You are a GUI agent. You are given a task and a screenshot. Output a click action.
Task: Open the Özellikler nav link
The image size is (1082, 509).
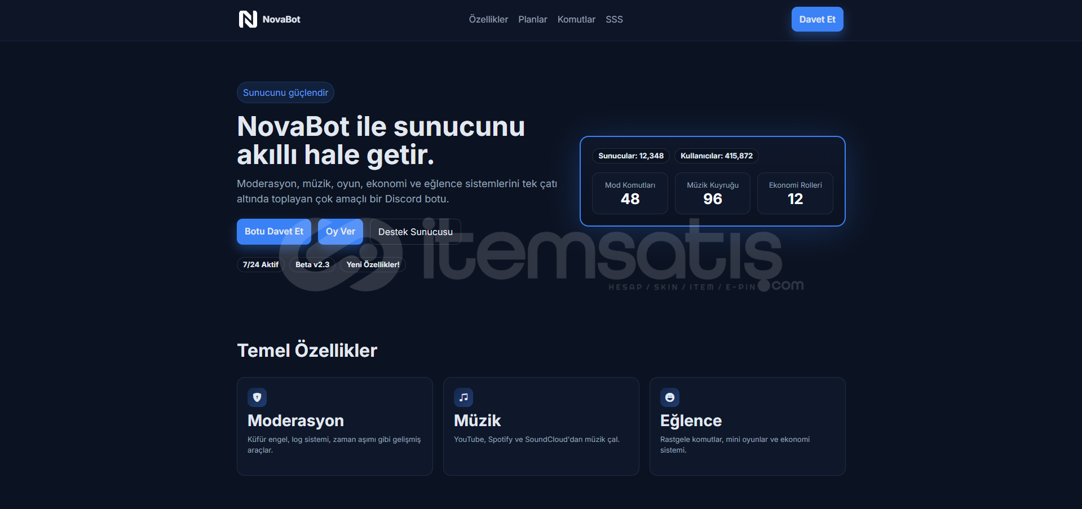click(488, 19)
